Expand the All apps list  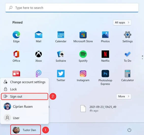click(x=122, y=22)
